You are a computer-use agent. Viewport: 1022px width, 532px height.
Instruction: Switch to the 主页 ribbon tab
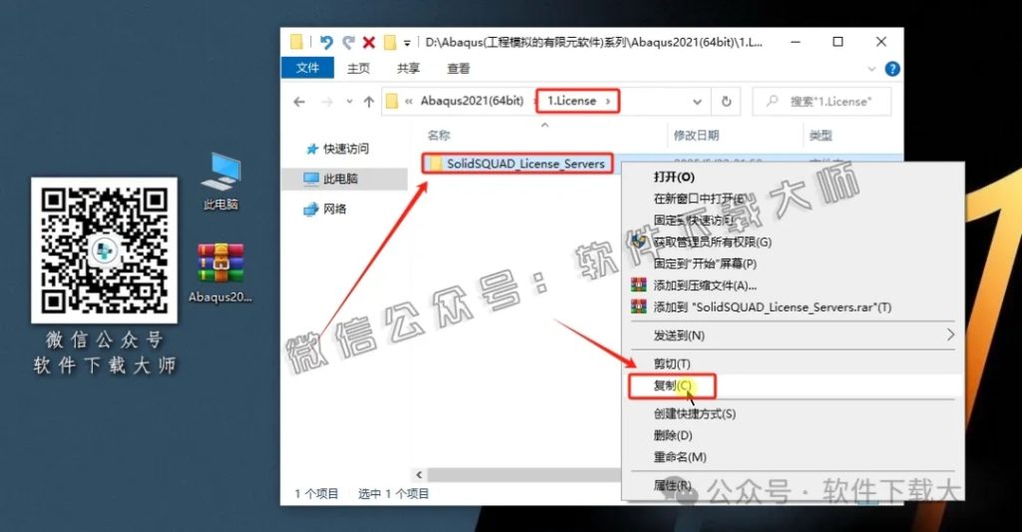click(358, 68)
